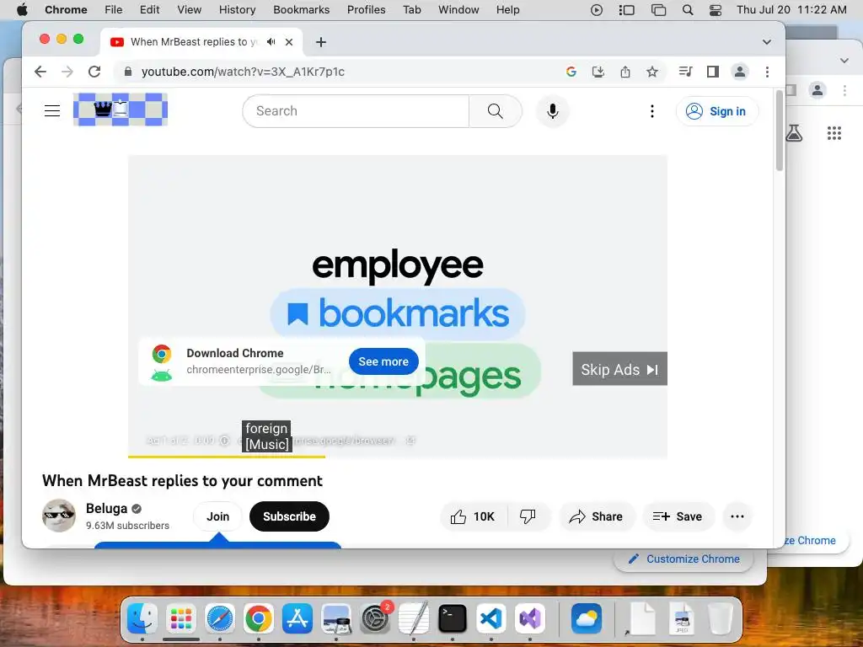
Task: Open Chrome three-dot customize menu
Action: point(767,72)
